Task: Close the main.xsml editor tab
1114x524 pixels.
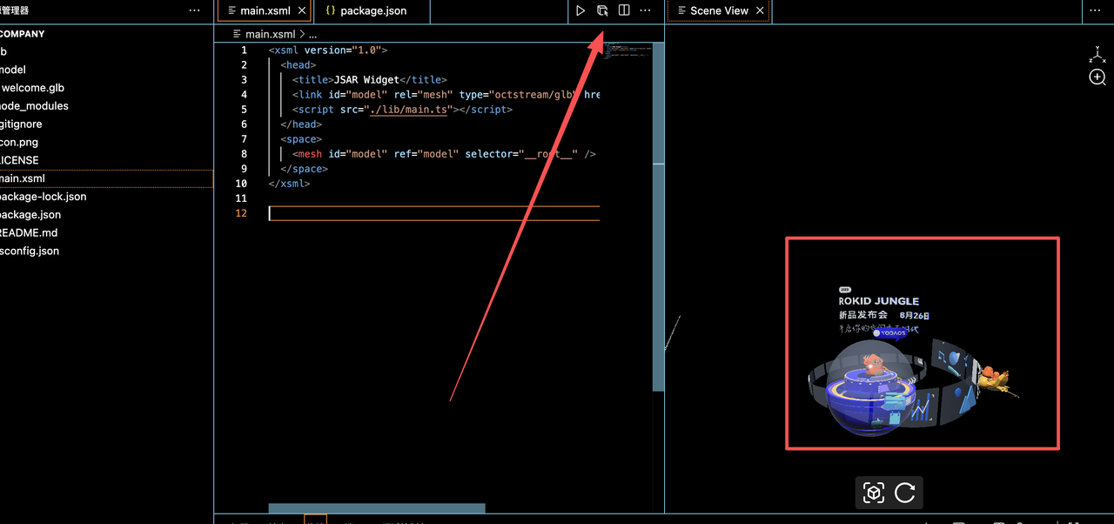Action: click(302, 10)
